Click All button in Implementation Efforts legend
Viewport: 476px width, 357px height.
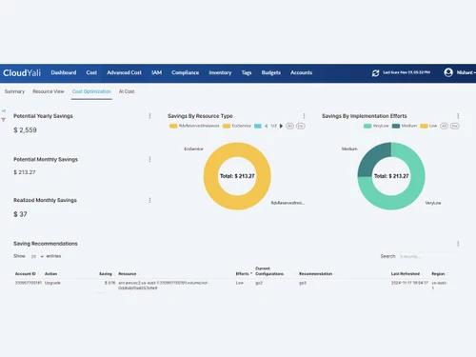[444, 126]
